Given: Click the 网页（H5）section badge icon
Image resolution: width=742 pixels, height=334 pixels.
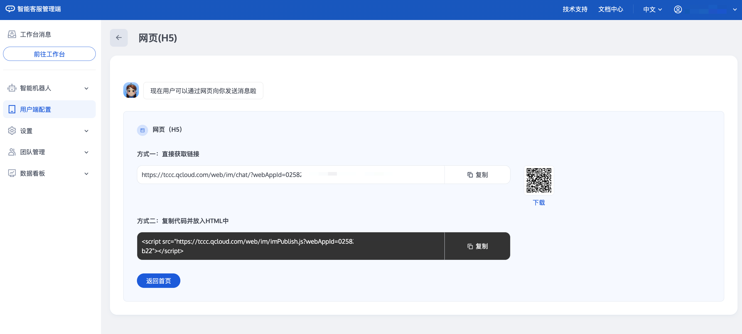Looking at the screenshot, I should [x=142, y=130].
